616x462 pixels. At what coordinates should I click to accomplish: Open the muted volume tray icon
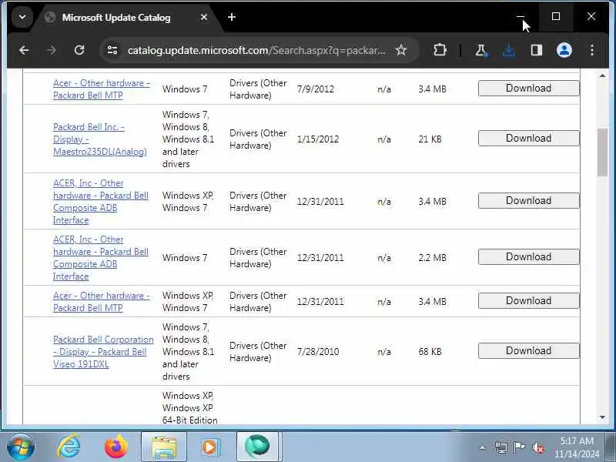coord(537,447)
